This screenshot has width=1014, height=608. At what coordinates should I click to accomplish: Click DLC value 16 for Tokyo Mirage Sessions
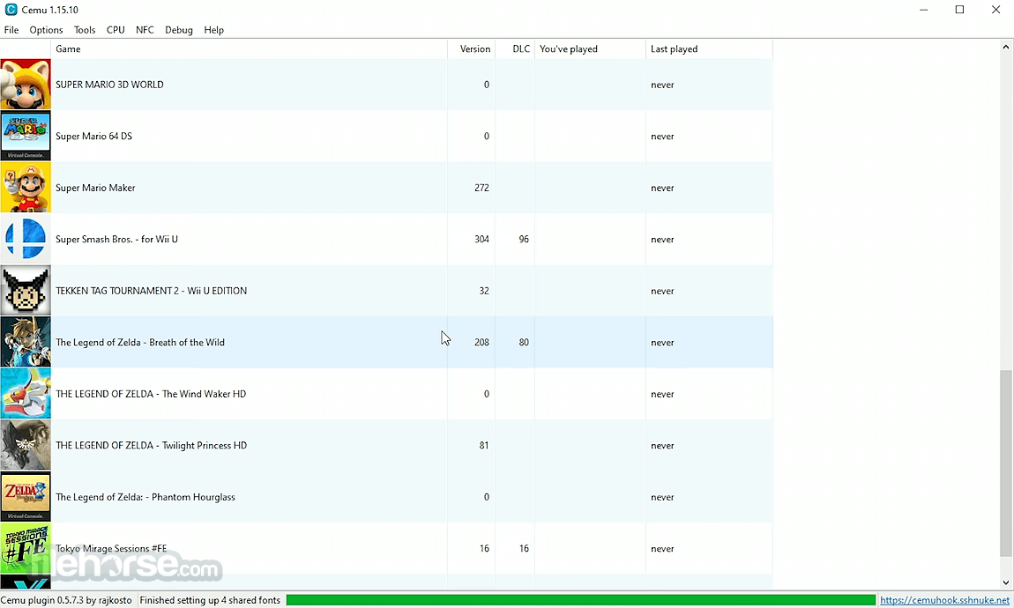[524, 549]
